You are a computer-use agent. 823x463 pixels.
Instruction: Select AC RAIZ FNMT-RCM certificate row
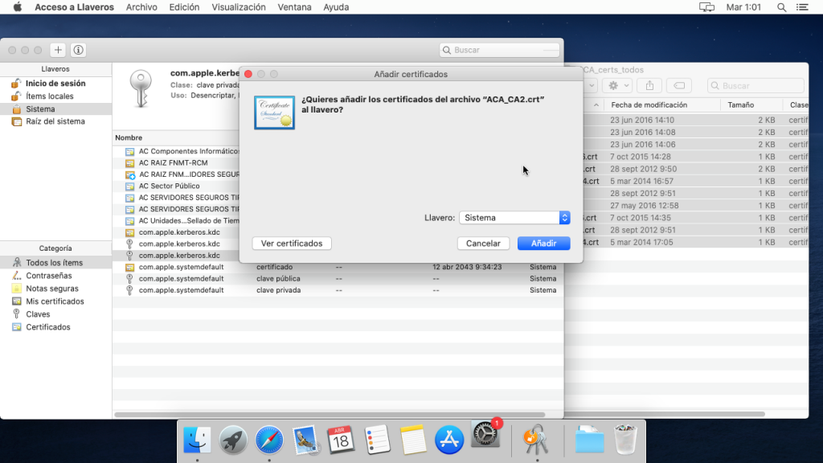tap(176, 162)
